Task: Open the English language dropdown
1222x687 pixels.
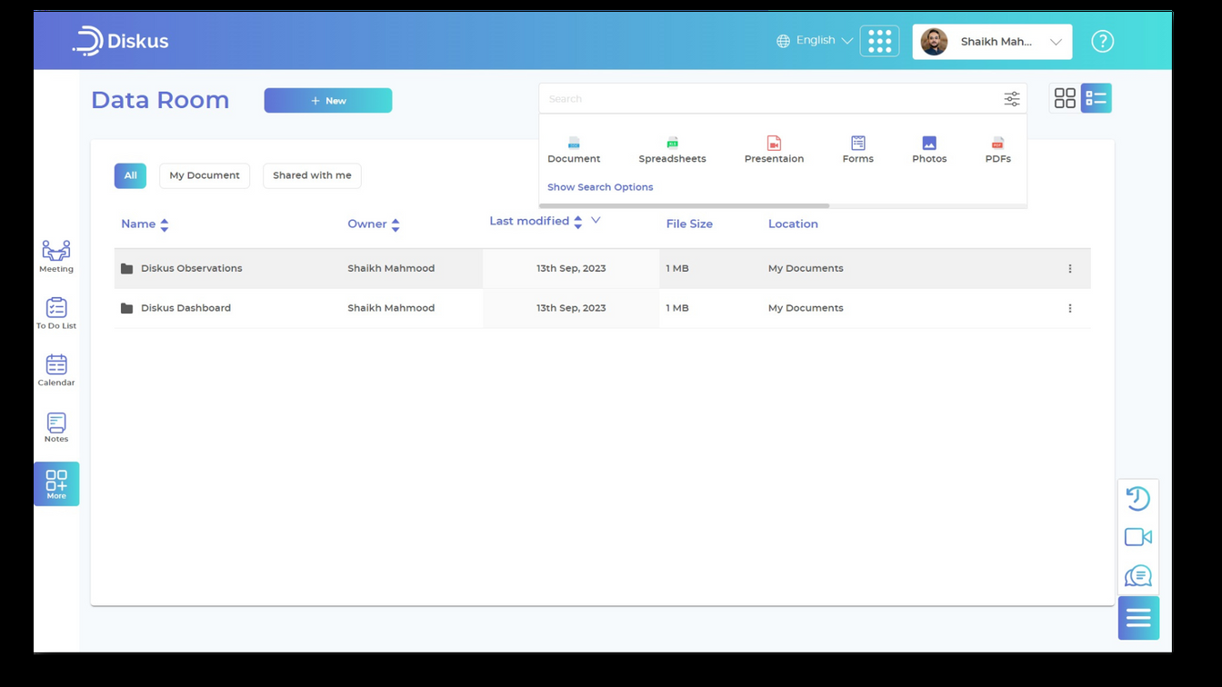Action: coord(825,41)
